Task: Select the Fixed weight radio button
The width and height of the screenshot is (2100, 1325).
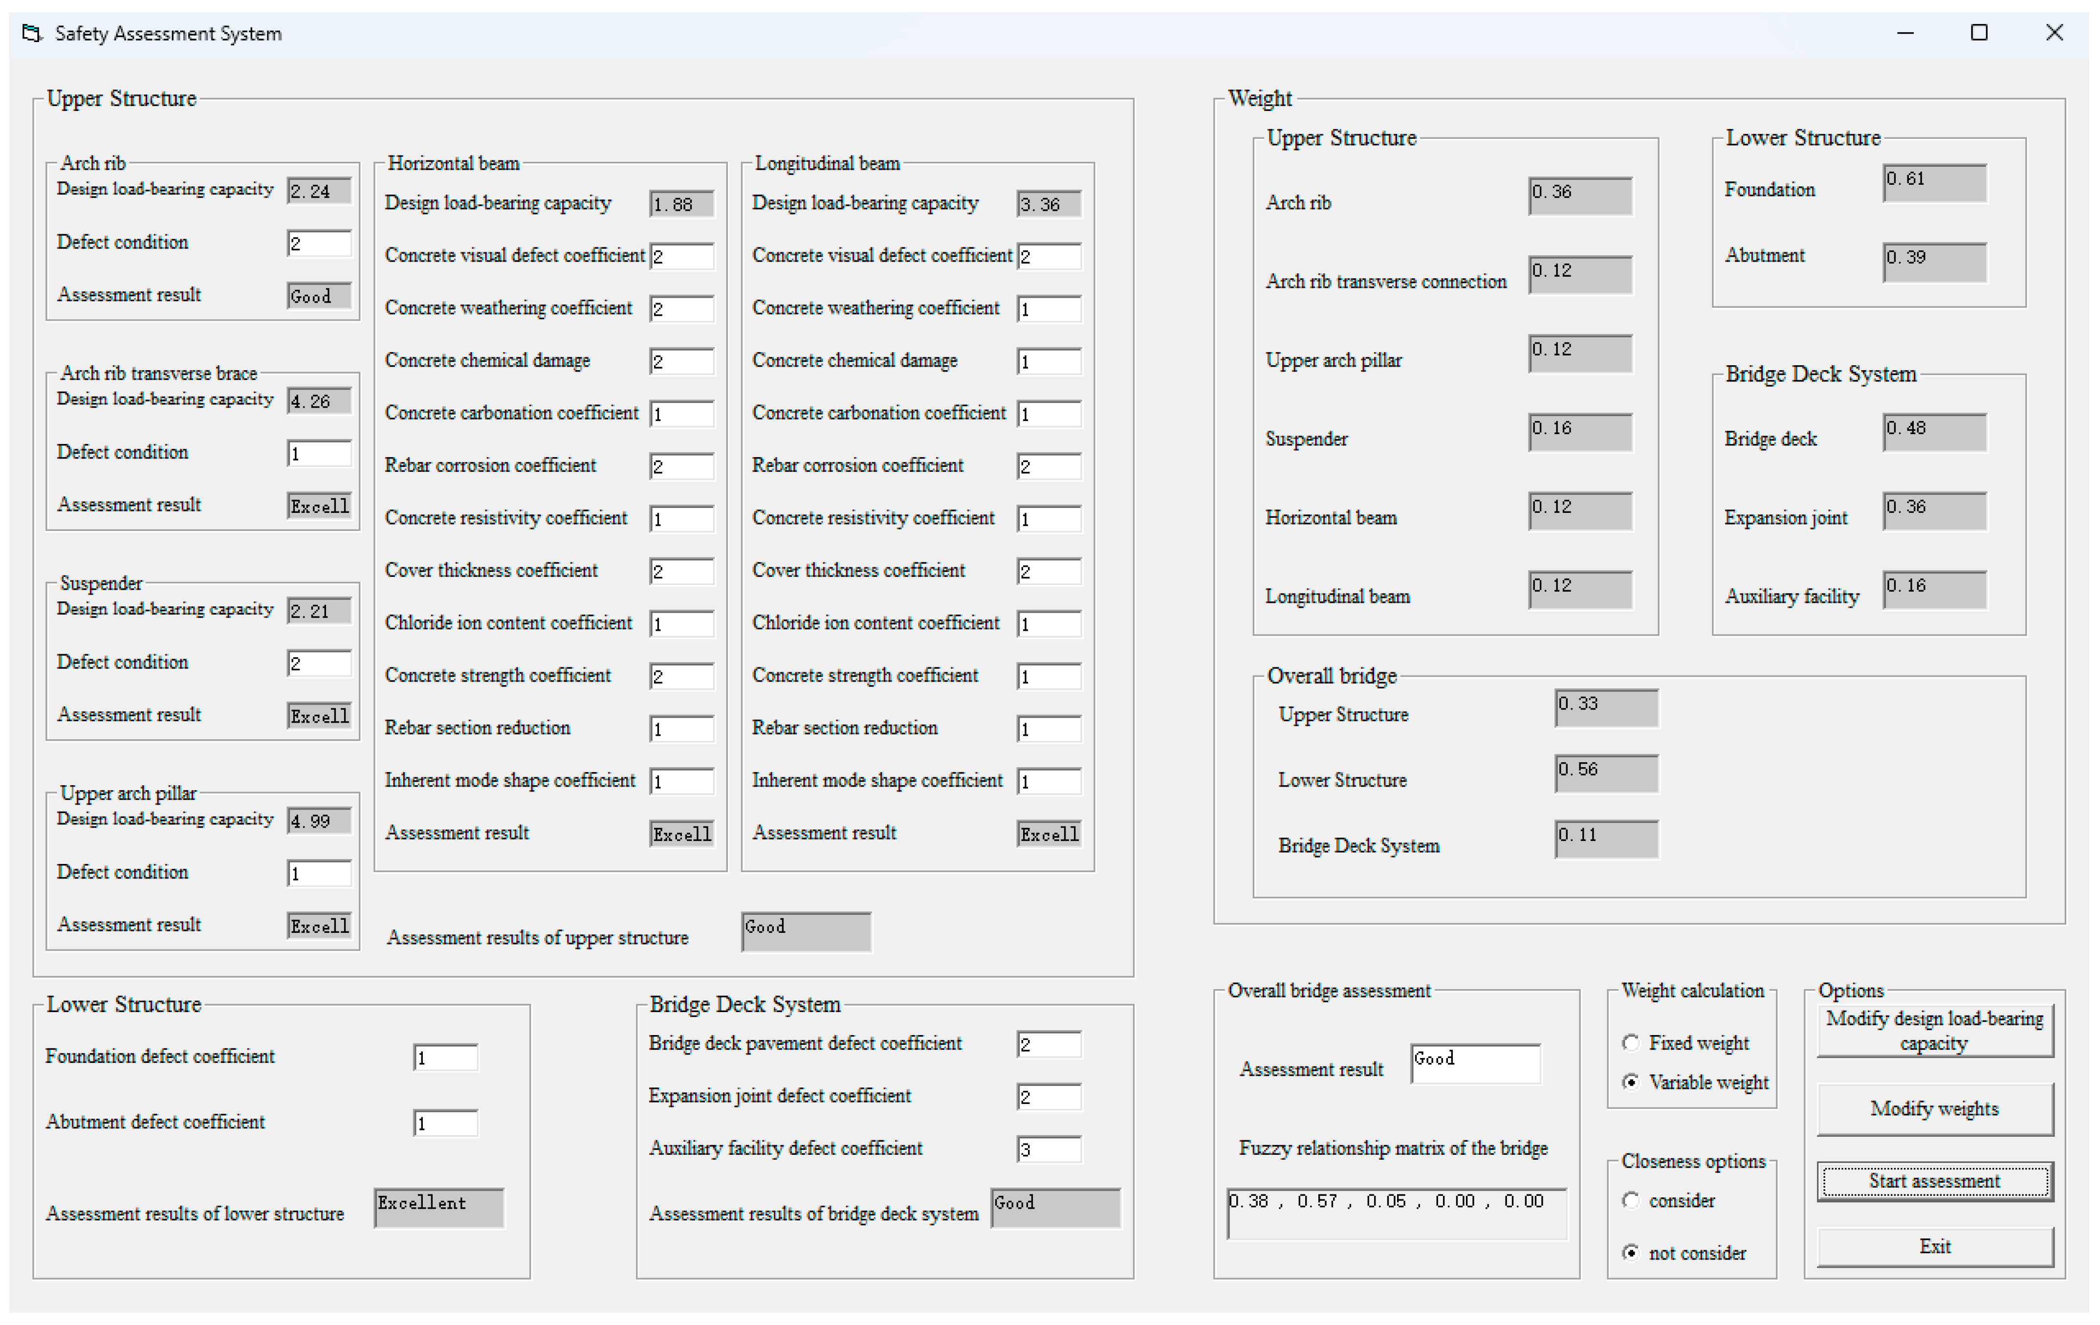Action: click(1630, 1043)
